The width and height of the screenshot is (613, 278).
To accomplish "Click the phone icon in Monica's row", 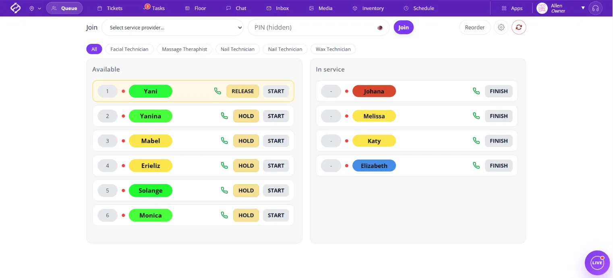I will 224,215.
